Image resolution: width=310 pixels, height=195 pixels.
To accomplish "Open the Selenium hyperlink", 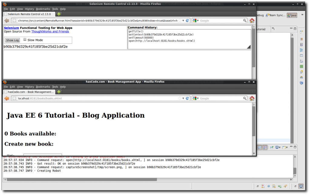I will pos(12,28).
